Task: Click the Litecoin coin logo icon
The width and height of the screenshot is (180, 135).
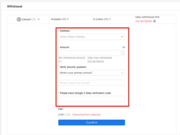Action: [19, 19]
